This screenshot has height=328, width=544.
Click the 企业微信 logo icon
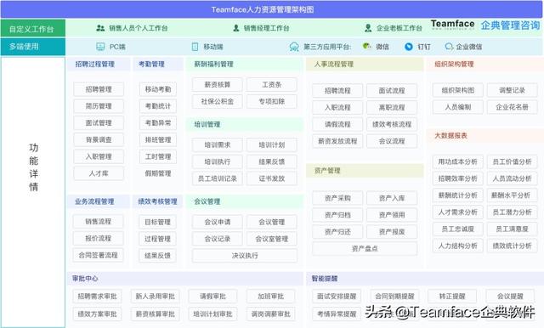click(449, 47)
